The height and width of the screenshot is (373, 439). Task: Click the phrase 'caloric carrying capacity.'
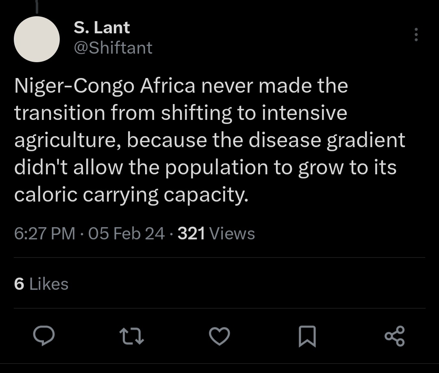click(x=131, y=195)
